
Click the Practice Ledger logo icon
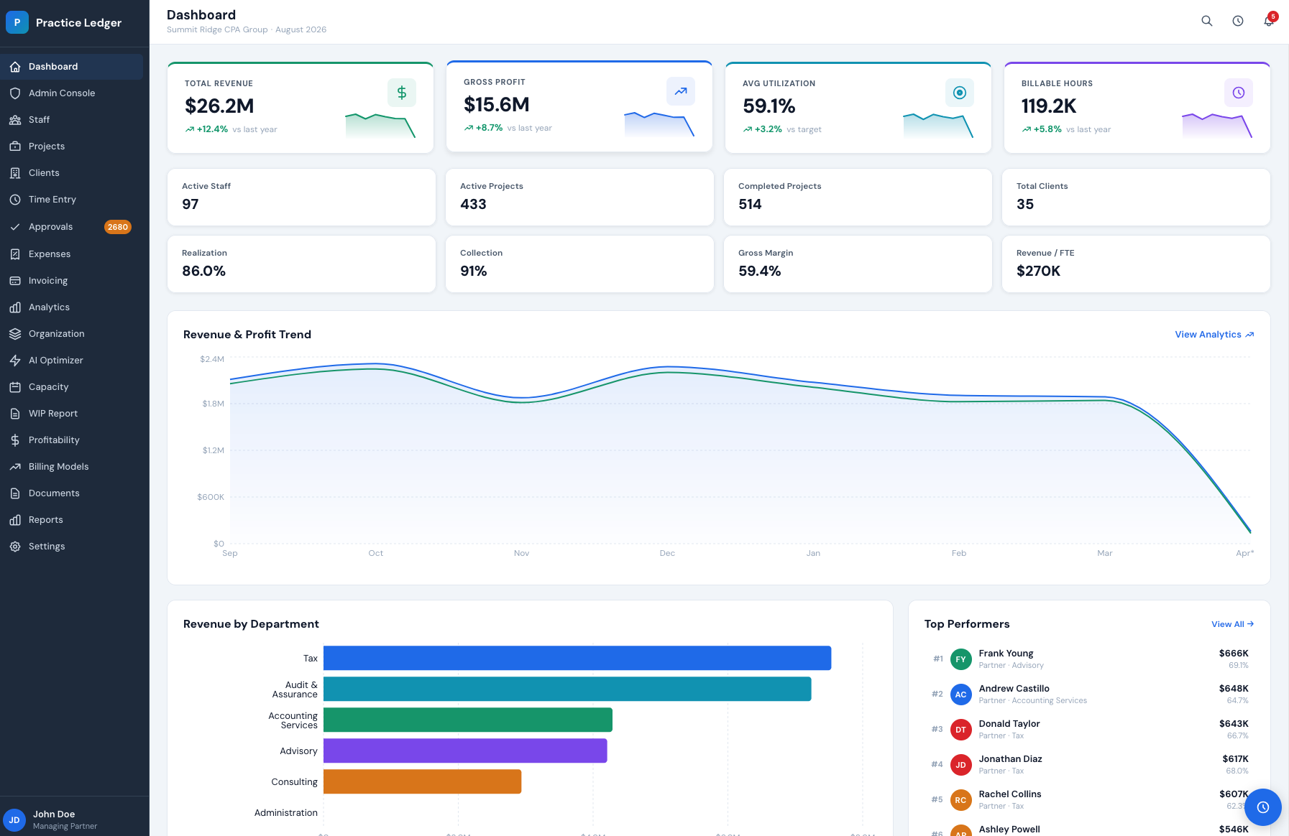coord(17,22)
